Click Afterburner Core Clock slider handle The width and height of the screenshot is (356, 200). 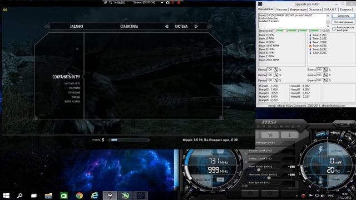pos(258,170)
